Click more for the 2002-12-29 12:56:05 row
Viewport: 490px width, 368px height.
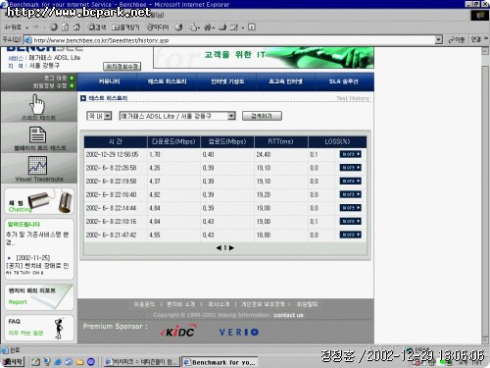click(350, 154)
